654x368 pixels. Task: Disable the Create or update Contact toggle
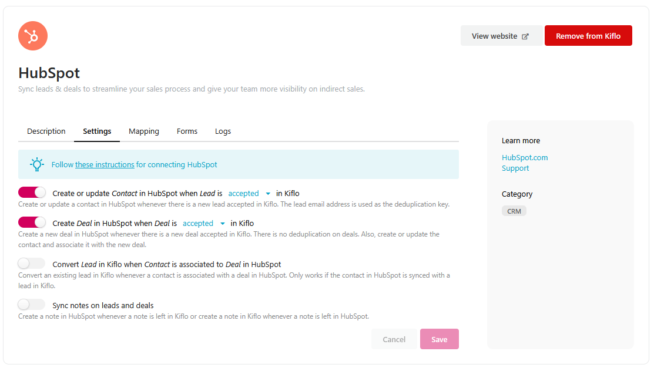(32, 192)
